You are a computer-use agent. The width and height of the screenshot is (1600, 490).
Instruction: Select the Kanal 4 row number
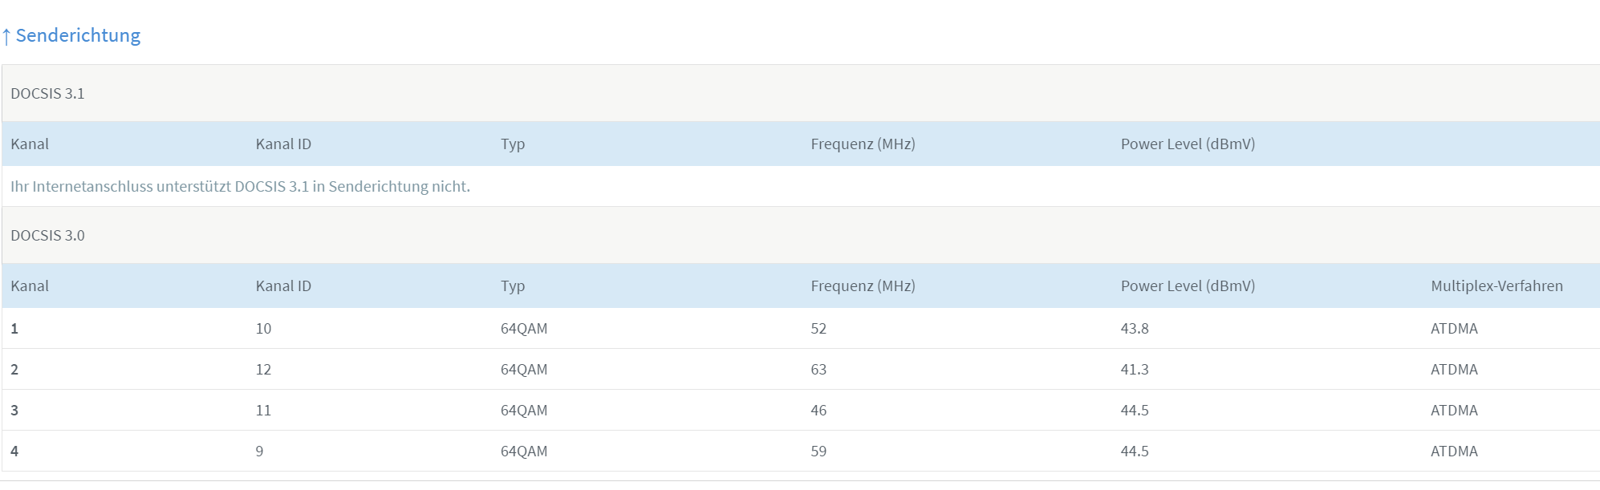coord(14,452)
